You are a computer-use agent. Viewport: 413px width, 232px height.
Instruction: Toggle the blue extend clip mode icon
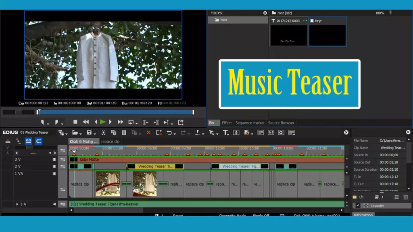[x=39, y=141]
